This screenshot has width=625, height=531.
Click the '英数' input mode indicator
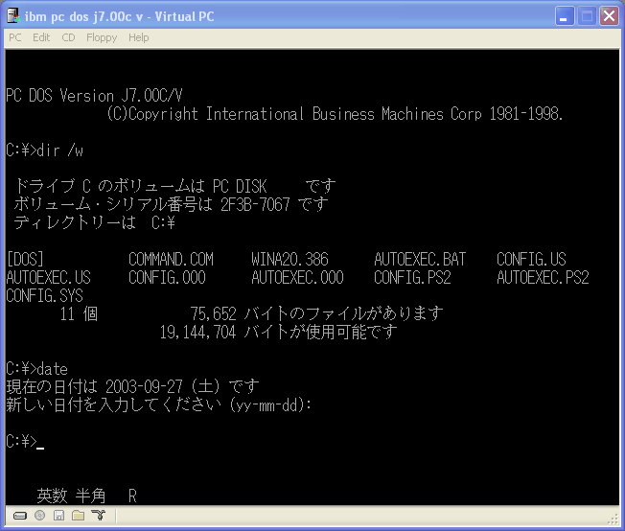tap(52, 496)
